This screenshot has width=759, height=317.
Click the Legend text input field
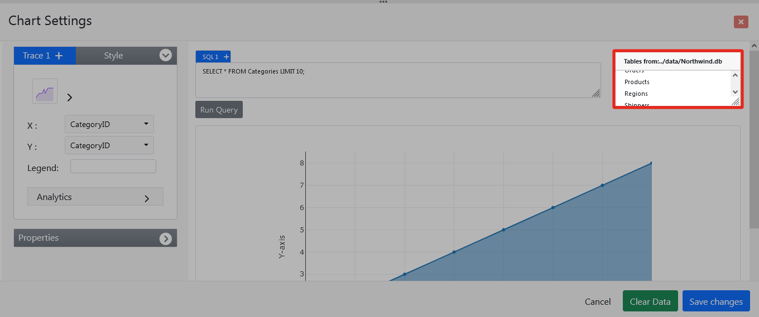[x=113, y=167]
